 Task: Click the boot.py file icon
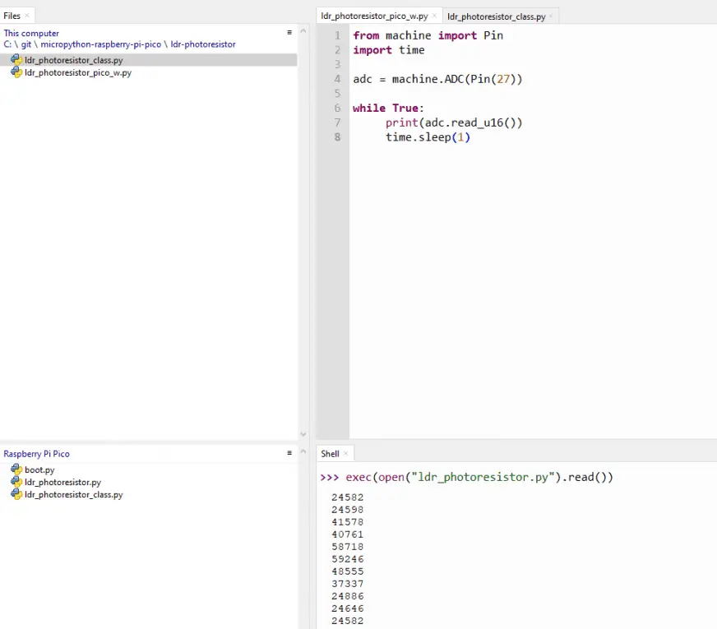point(16,469)
